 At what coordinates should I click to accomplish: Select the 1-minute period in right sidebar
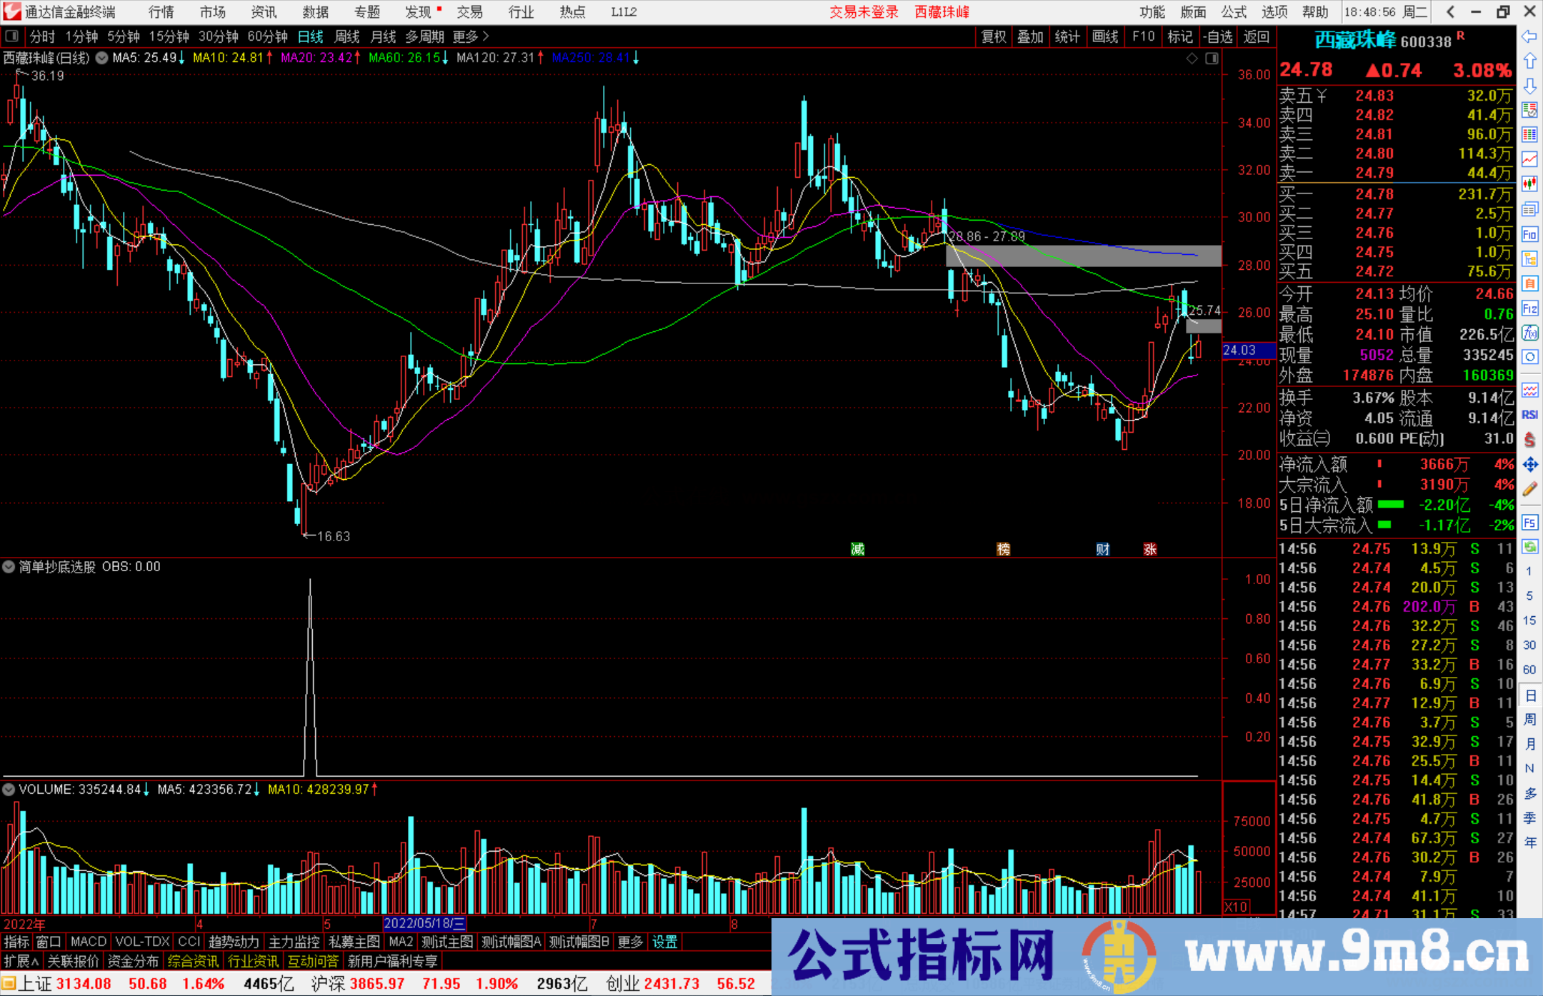[x=1529, y=571]
